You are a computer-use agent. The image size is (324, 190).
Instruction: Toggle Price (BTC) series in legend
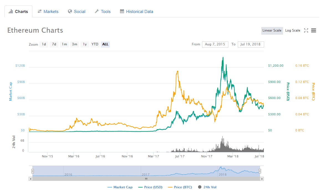coord(180,187)
